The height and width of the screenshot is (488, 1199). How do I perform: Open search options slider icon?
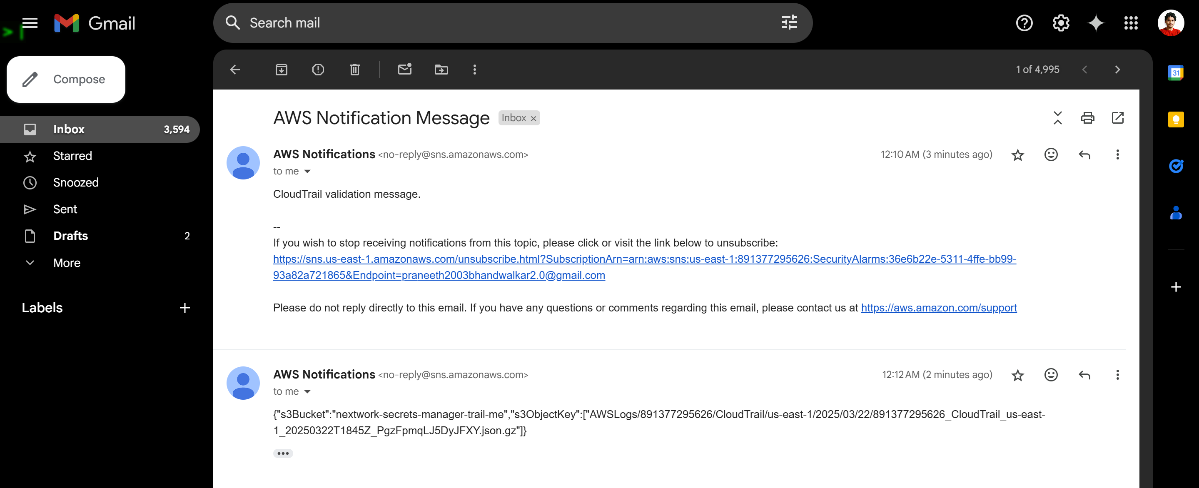coord(789,23)
